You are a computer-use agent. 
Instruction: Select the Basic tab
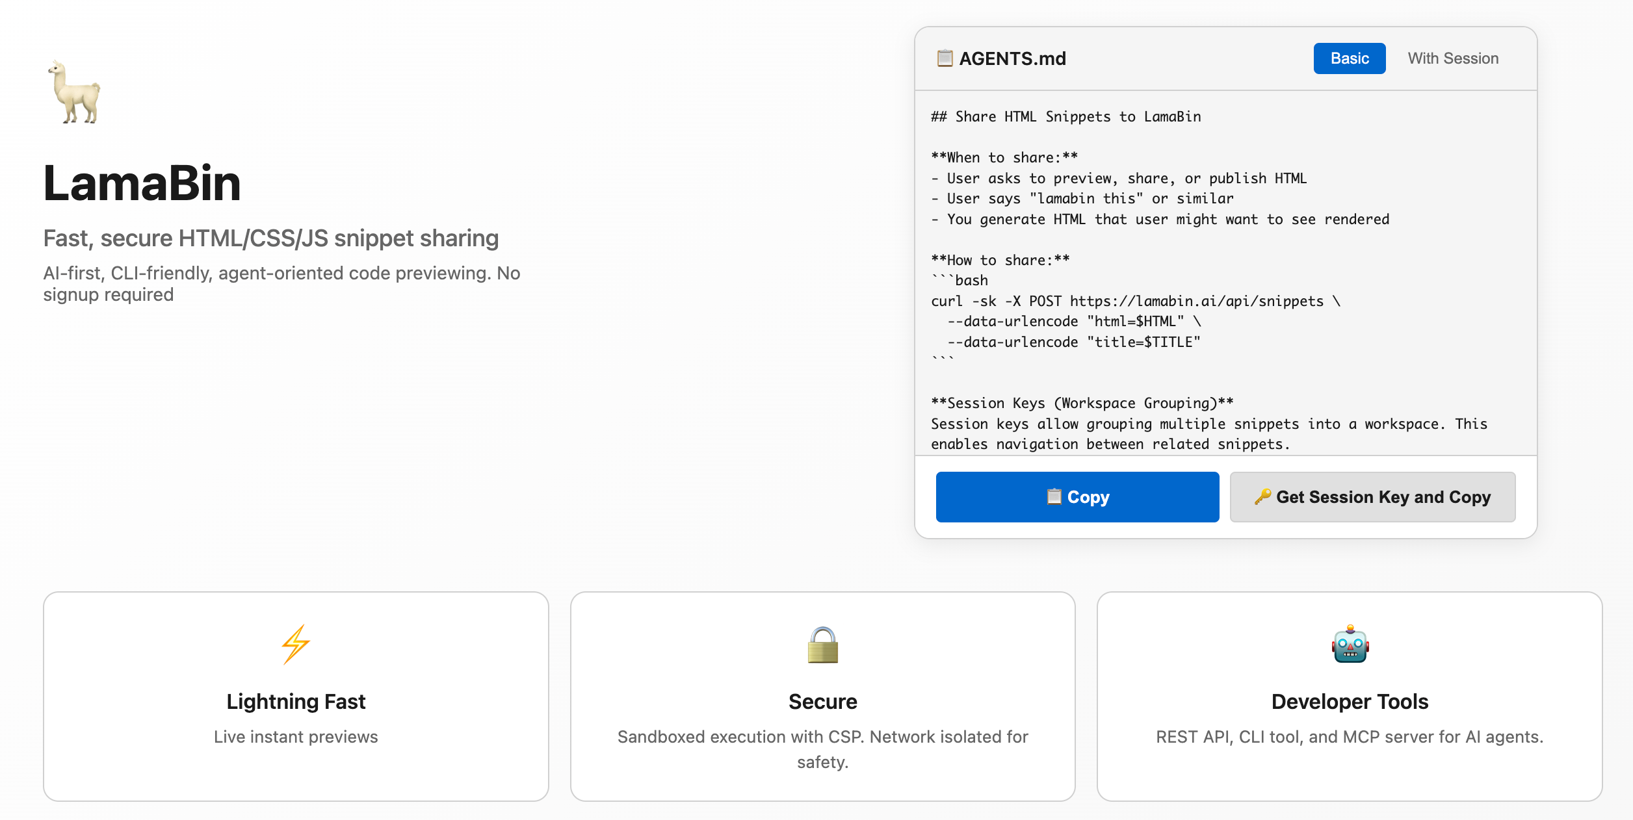pyautogui.click(x=1349, y=58)
